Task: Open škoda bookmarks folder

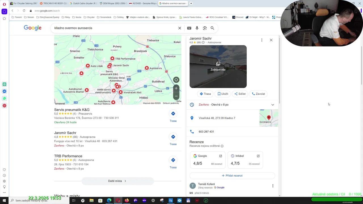Action: (x=77, y=17)
